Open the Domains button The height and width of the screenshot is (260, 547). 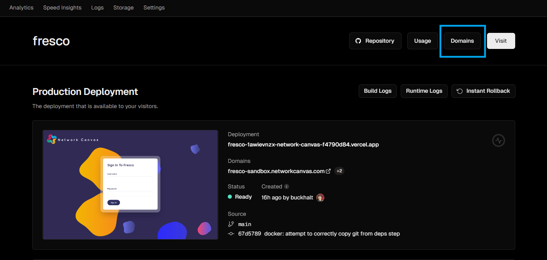pos(462,41)
